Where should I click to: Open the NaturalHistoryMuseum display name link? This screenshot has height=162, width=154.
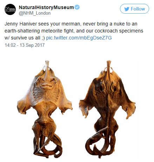click(x=46, y=7)
